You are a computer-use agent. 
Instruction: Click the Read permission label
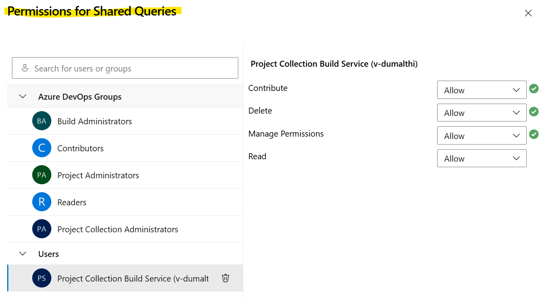point(257,156)
